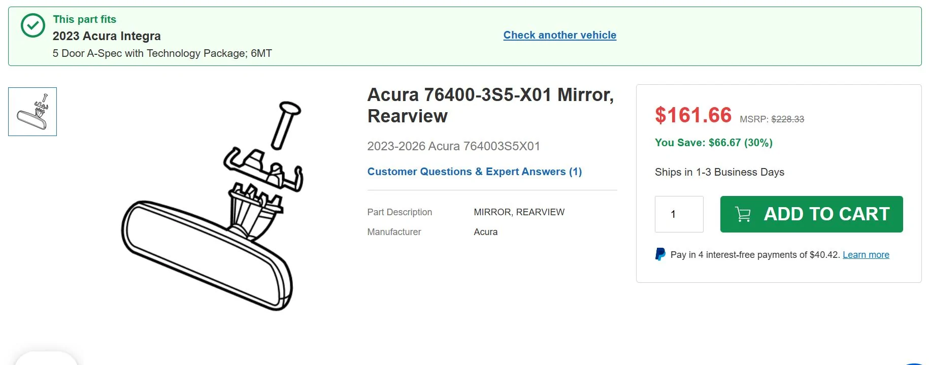Open Customer Questions & Expert Answers

click(x=474, y=171)
